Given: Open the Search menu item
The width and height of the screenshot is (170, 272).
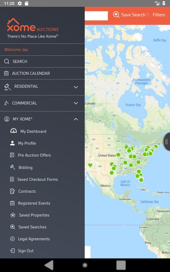Looking at the screenshot, I should click(x=42, y=61).
